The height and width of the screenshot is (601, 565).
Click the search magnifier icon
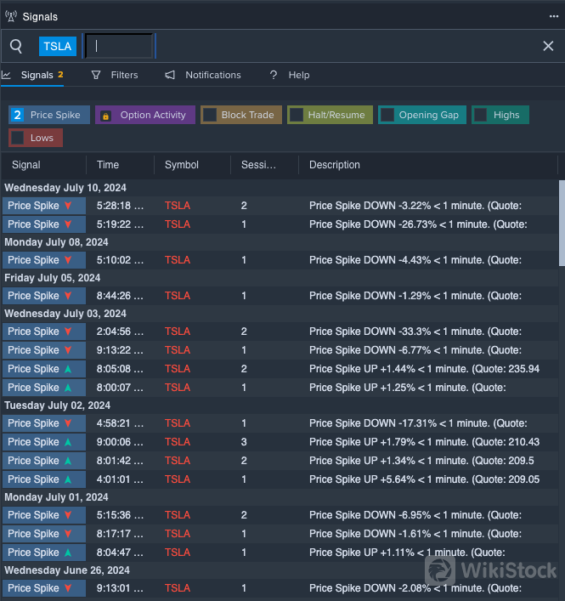(x=16, y=46)
